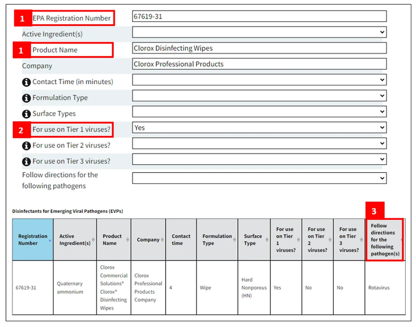The height and width of the screenshot is (327, 416).
Task: Sort by Tier 3 viruses column icon
Action: tap(362, 240)
